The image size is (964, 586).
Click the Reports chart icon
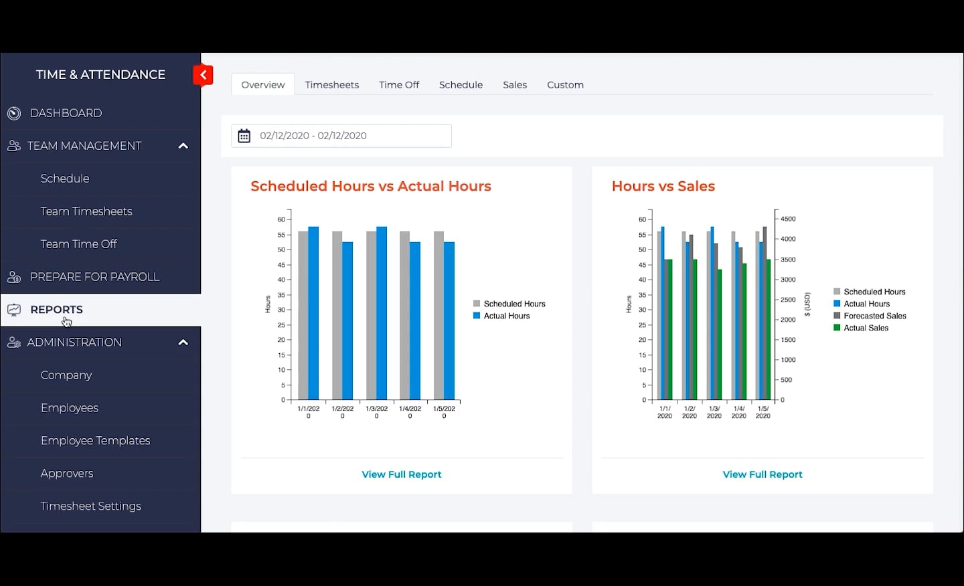(x=14, y=310)
